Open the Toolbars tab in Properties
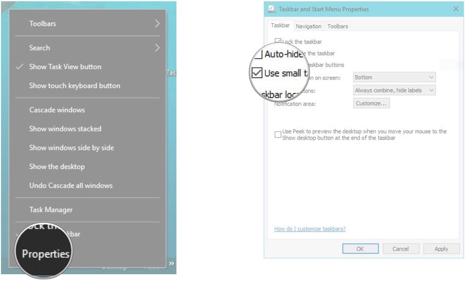 [x=337, y=26]
